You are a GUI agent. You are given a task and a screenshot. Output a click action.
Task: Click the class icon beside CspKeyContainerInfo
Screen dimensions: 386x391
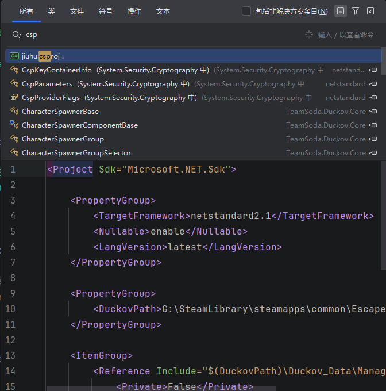(x=14, y=70)
